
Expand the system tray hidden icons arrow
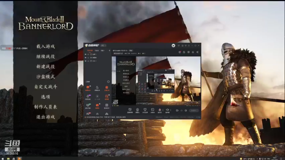257,159
